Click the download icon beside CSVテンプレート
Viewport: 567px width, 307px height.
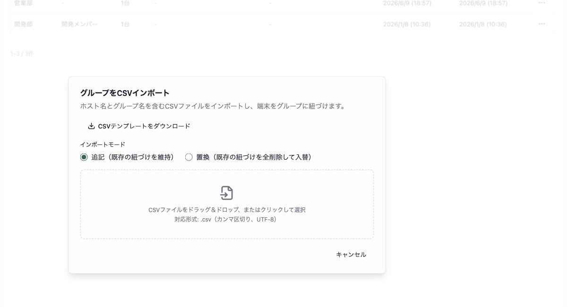[92, 126]
